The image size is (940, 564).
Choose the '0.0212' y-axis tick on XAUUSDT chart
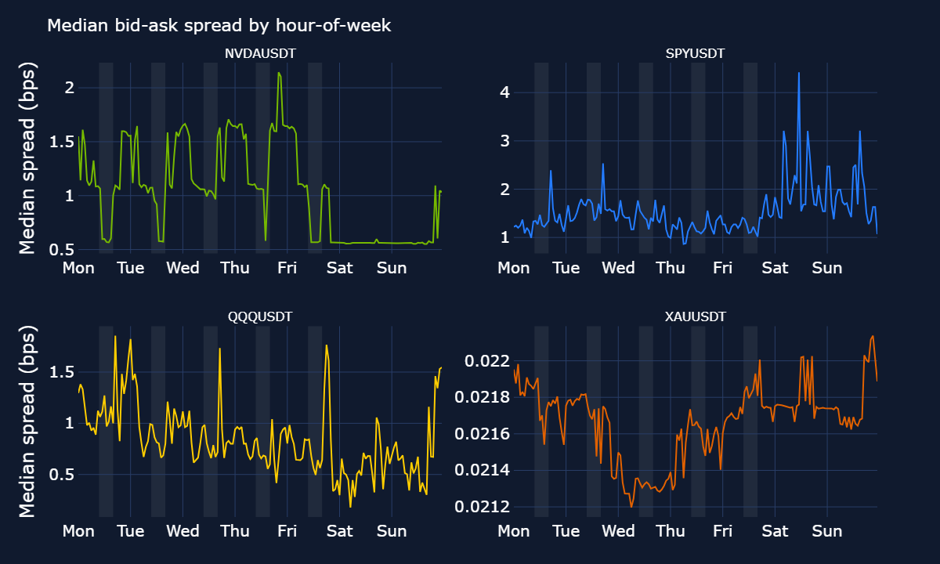coord(483,507)
